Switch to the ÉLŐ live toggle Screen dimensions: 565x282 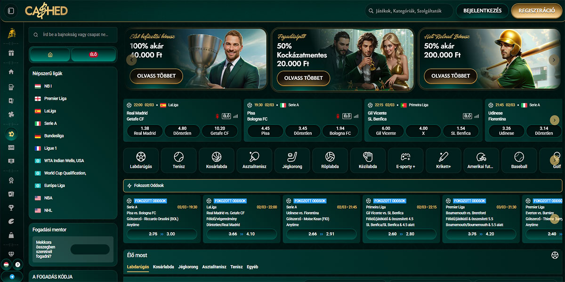93,55
